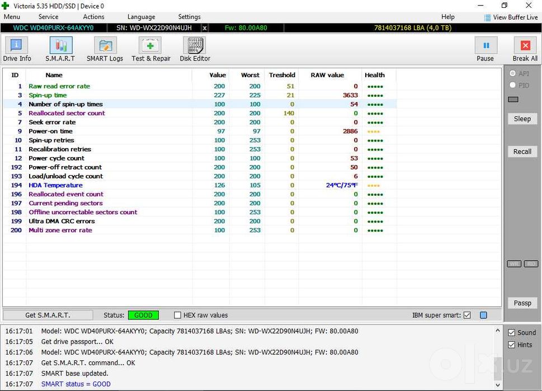Open SMART Logs
Image resolution: width=542 pixels, height=391 pixels.
105,50
